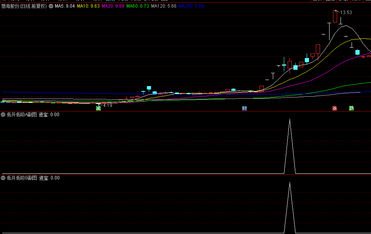Click the green 跌 marker icon
This screenshot has height=234, width=371.
[352, 108]
